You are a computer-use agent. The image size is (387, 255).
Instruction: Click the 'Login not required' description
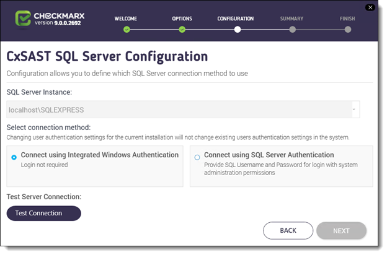point(45,165)
